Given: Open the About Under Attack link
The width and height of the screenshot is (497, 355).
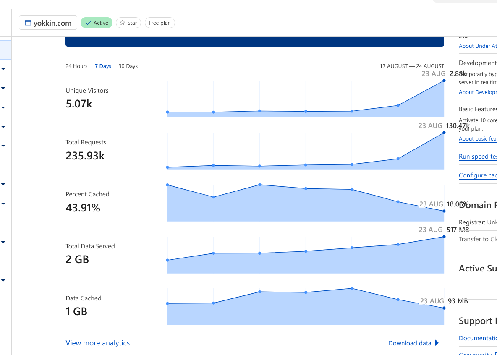Looking at the screenshot, I should point(478,46).
